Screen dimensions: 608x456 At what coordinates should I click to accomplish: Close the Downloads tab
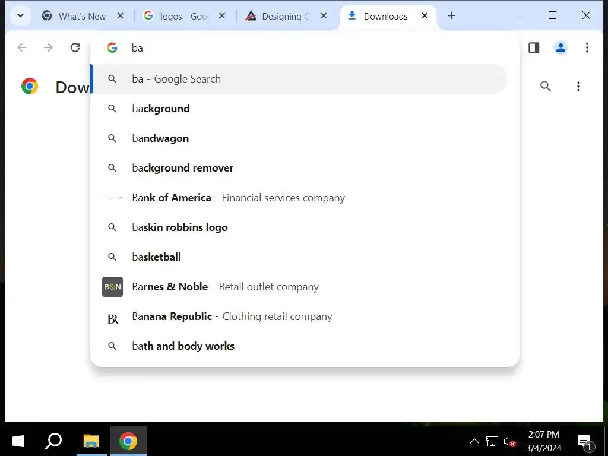point(425,16)
